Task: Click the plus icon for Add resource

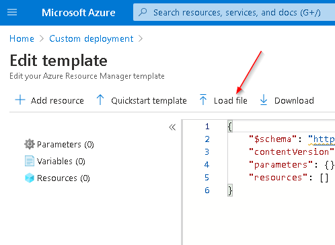Action: (x=20, y=100)
